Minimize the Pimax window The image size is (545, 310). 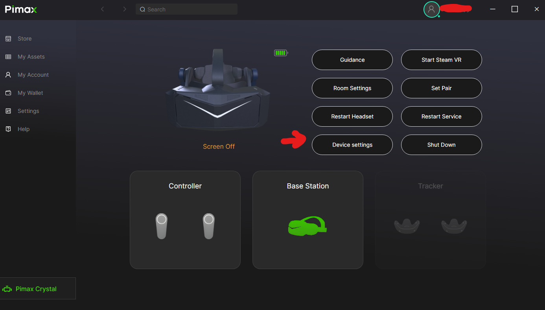(x=493, y=9)
